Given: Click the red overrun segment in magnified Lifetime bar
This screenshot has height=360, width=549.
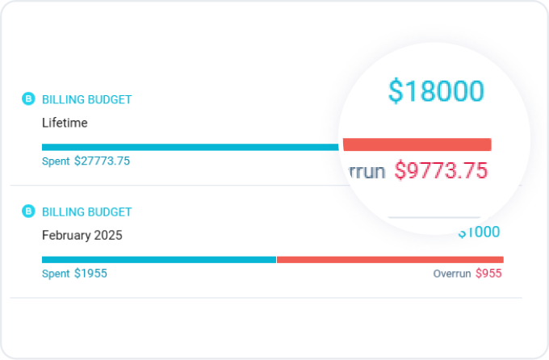Looking at the screenshot, I should (417, 144).
